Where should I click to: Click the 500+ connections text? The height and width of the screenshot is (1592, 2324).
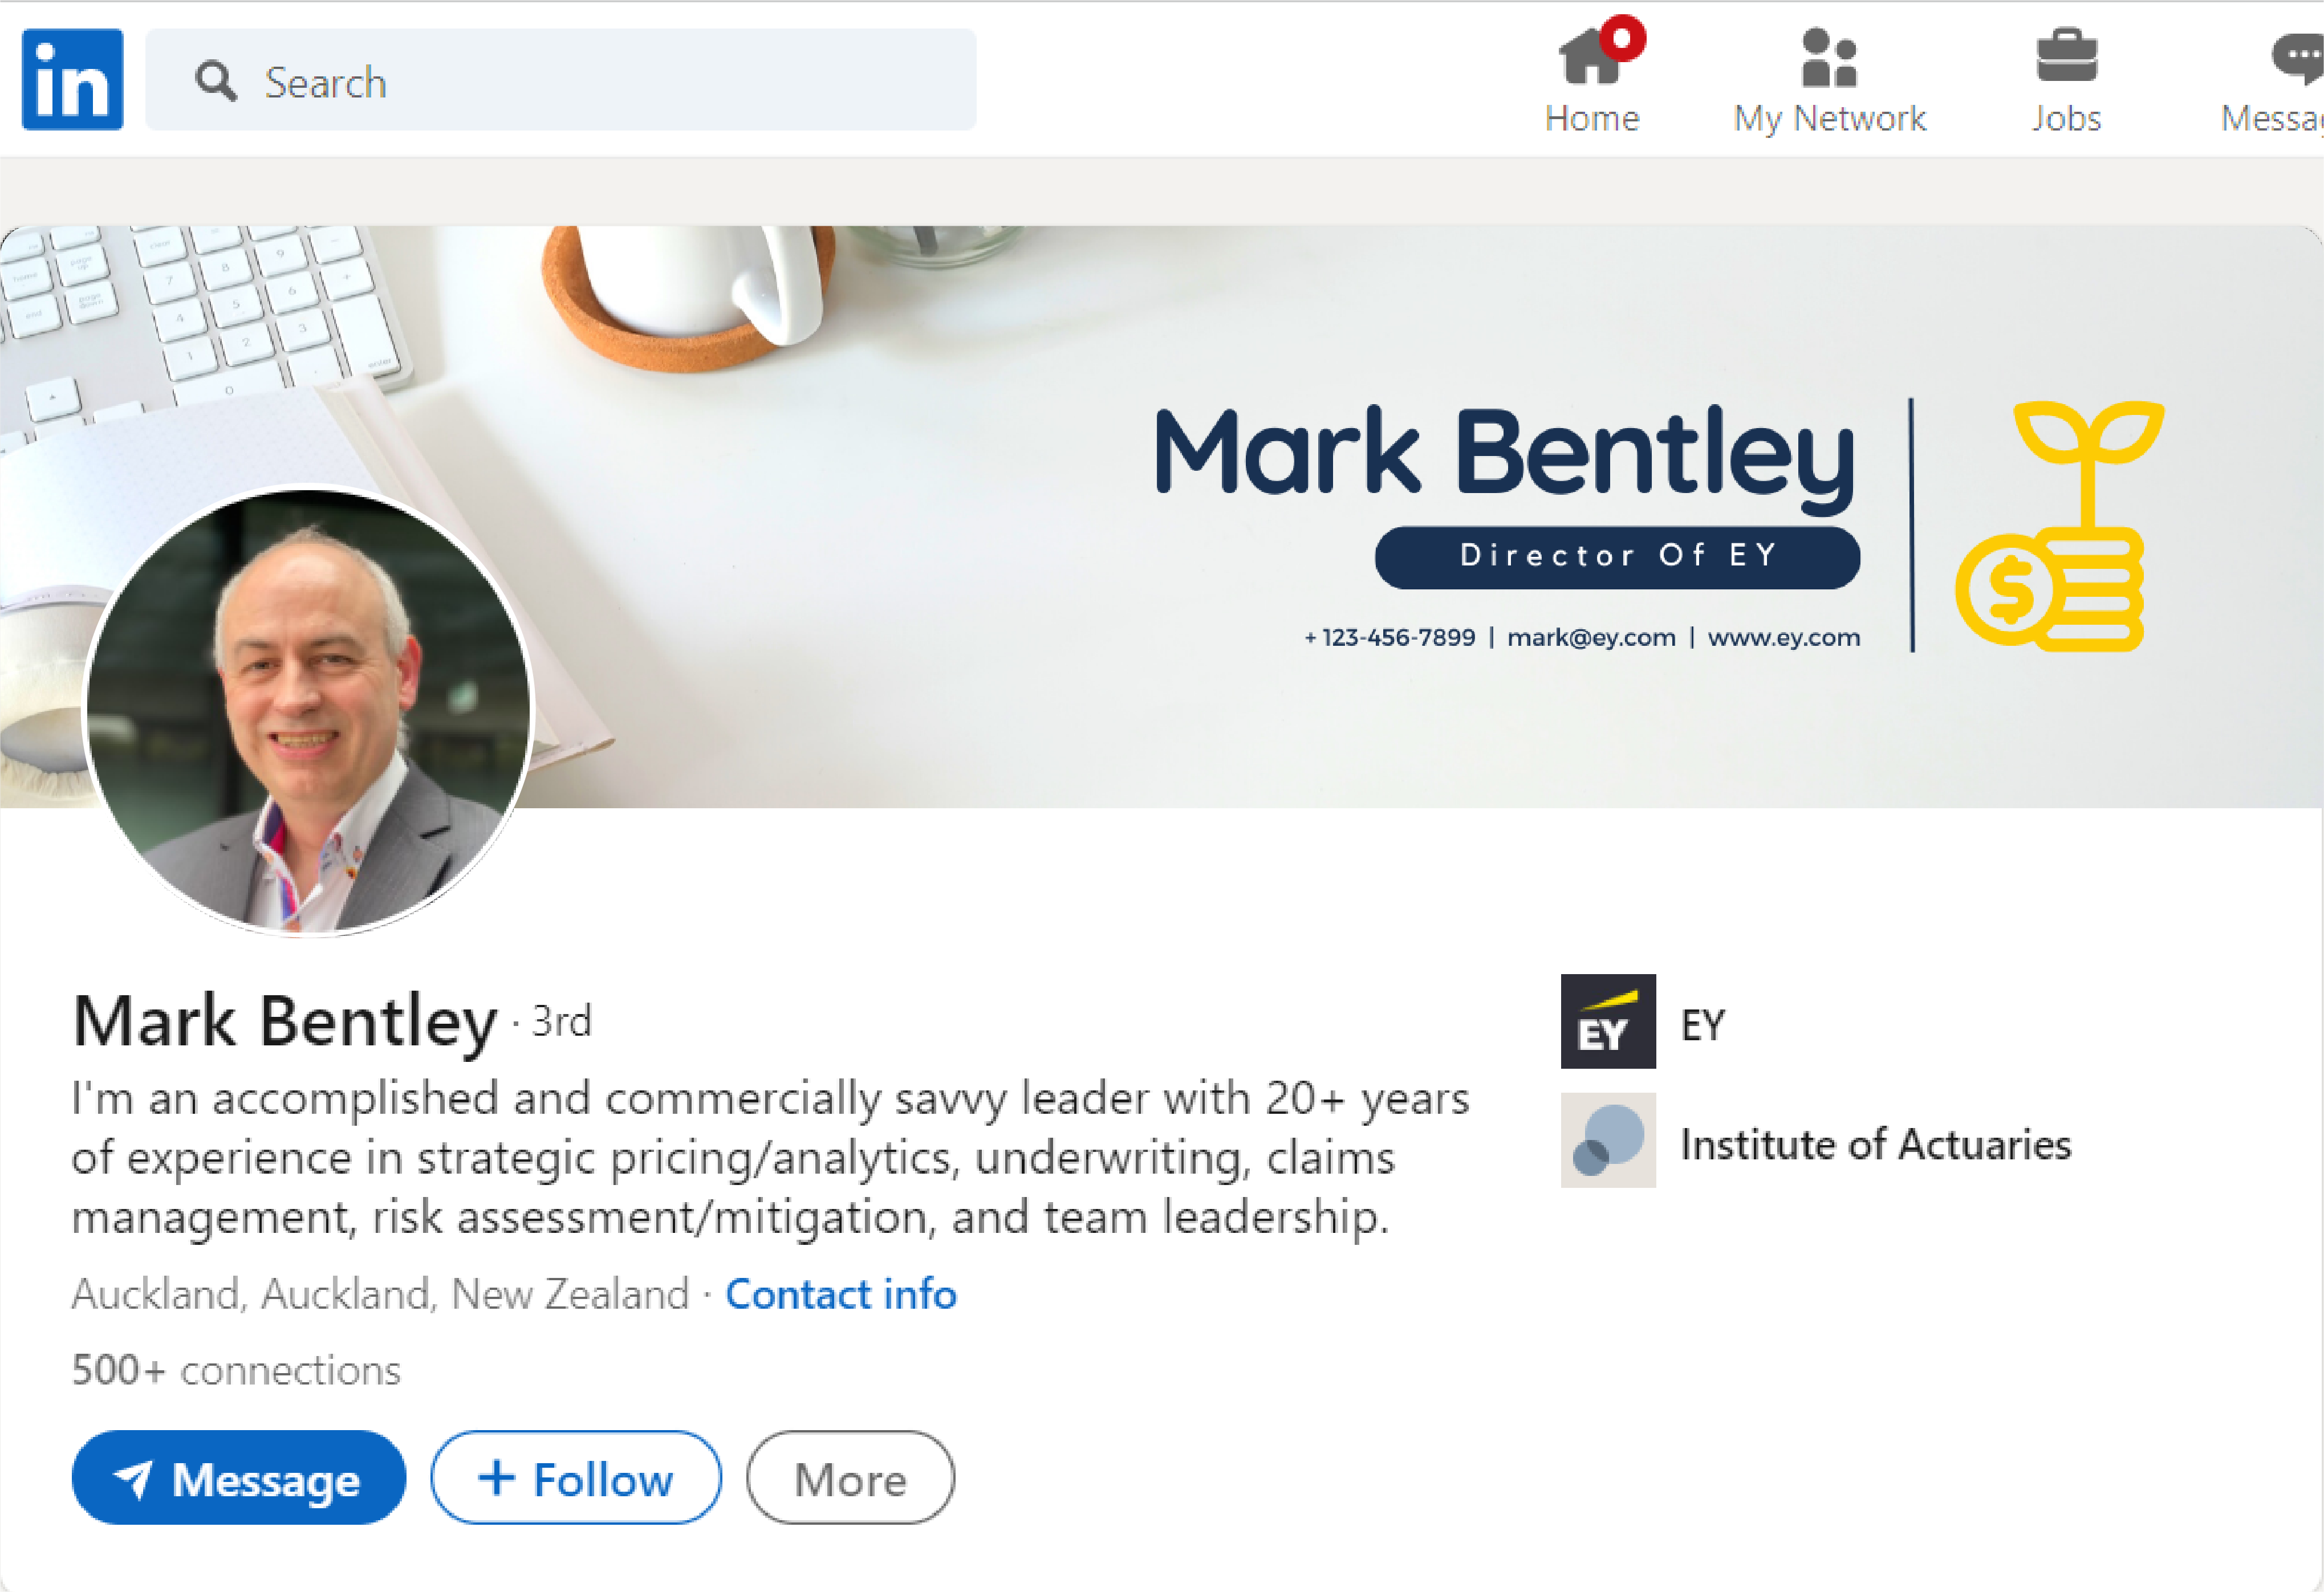point(236,1370)
